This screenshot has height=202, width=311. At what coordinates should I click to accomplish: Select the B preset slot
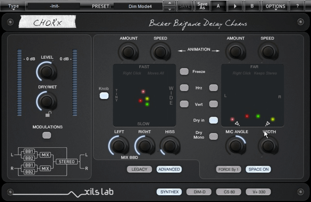click(252, 6)
